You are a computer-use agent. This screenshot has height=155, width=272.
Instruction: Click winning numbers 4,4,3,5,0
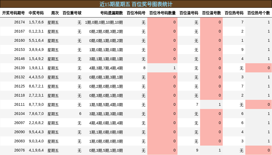(36, 77)
